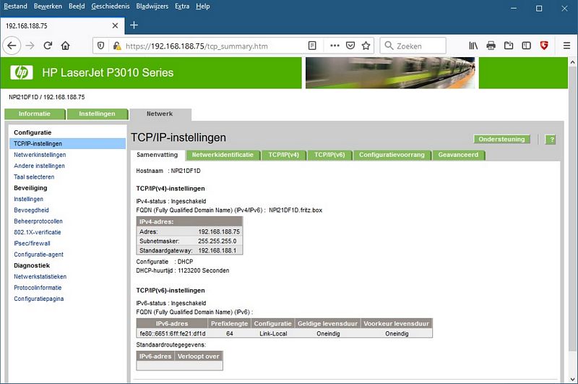Open the Netwerkidentificatie sub-tab
The height and width of the screenshot is (384, 578).
(x=223, y=155)
